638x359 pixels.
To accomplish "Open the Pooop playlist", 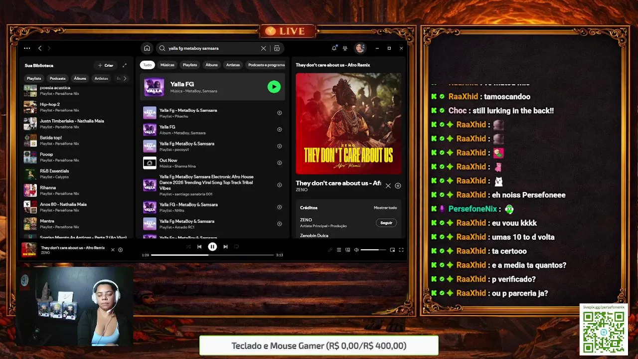I will [77, 157].
